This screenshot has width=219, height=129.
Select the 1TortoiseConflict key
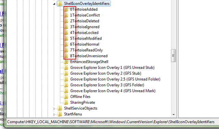(x=85, y=15)
